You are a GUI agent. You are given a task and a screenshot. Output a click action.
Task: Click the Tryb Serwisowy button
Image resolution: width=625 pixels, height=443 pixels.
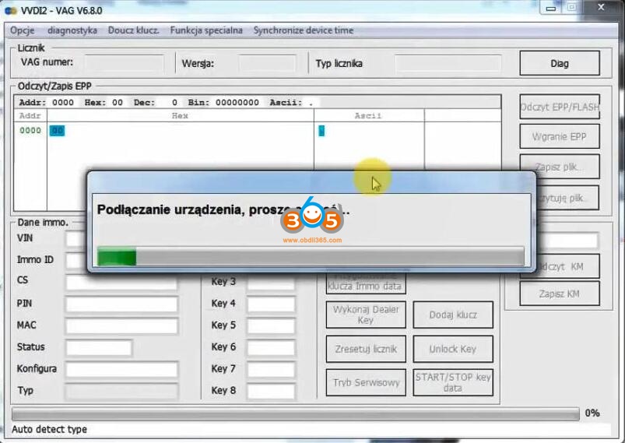[x=366, y=382]
